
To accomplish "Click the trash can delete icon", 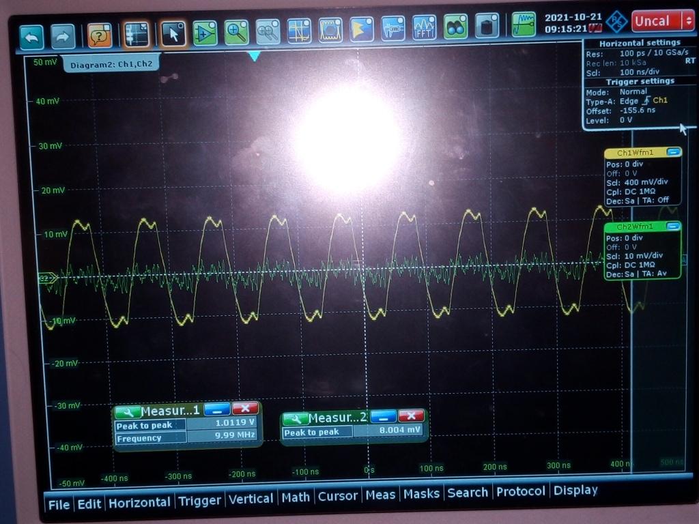I will 486,27.
